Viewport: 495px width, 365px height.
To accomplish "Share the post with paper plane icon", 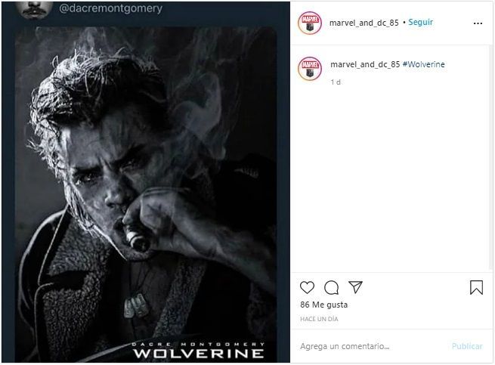I will tap(355, 287).
